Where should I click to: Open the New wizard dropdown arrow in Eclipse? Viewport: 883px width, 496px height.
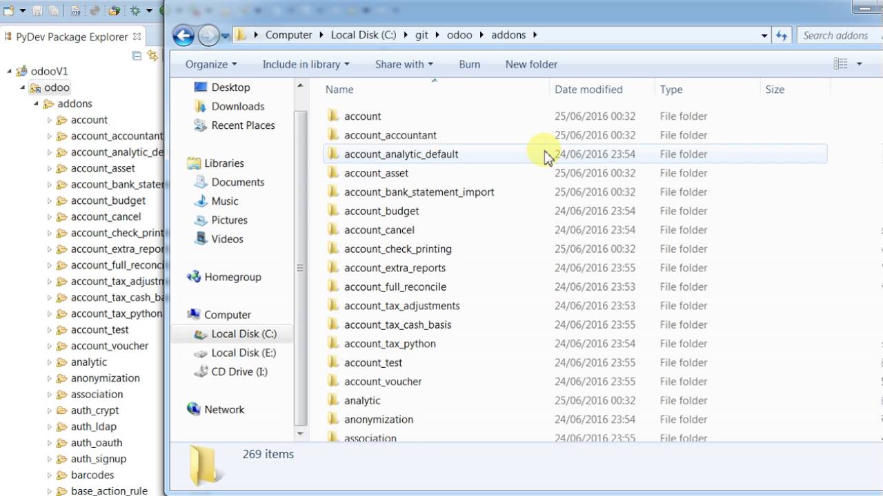(x=22, y=10)
